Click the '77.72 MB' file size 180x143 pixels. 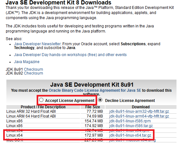pos(95,111)
